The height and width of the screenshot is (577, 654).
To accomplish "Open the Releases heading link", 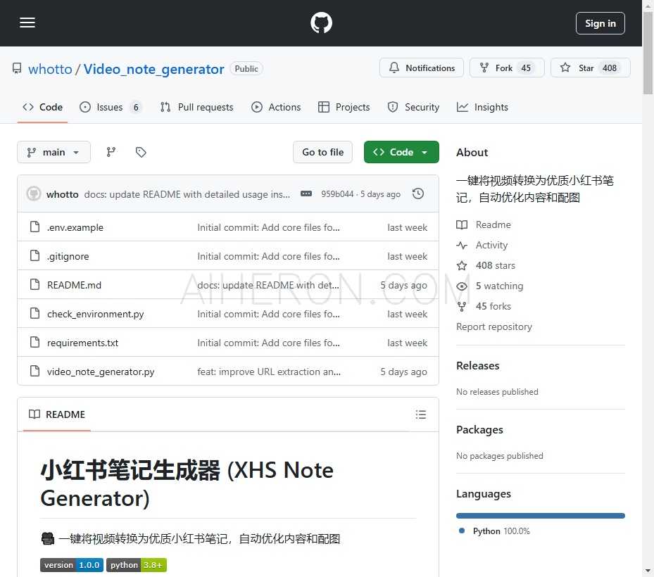I will click(x=477, y=366).
